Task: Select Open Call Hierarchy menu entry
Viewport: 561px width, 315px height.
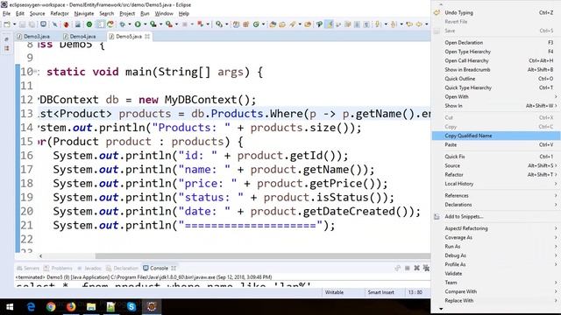Action: [496, 60]
